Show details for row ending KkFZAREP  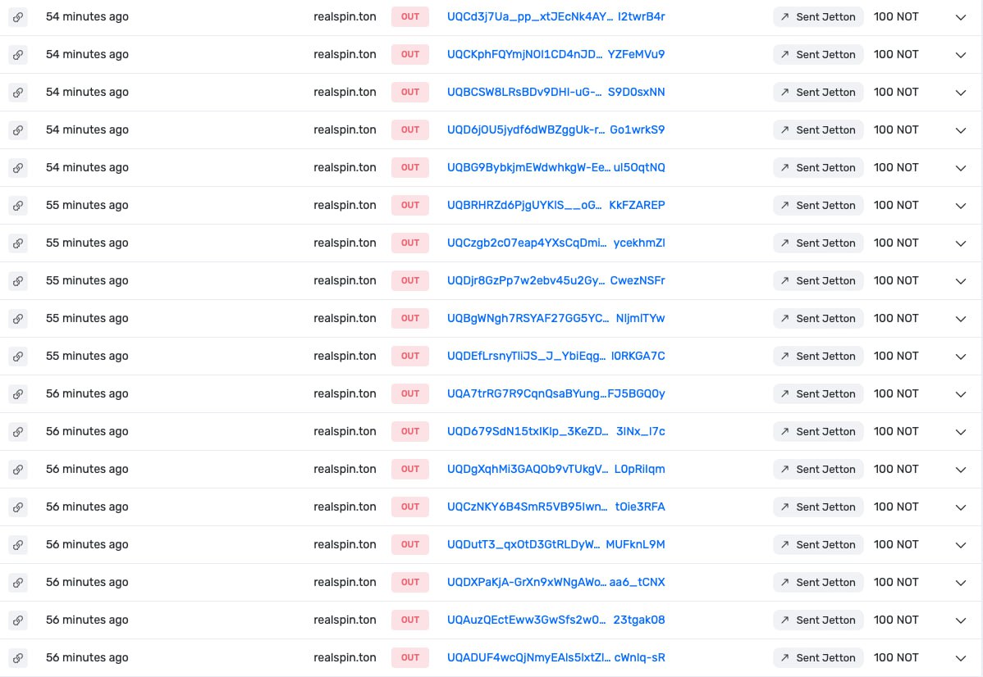[x=960, y=205]
